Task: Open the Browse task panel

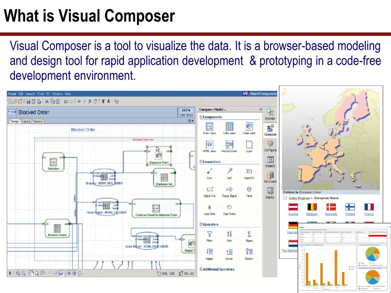Action: point(270,114)
